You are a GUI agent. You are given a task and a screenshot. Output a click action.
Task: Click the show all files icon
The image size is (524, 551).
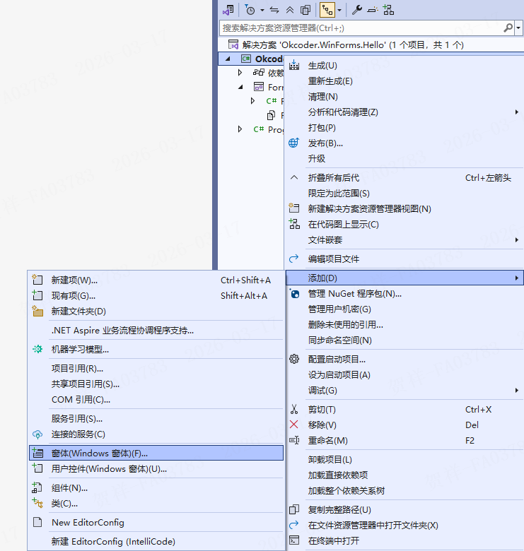(x=305, y=10)
